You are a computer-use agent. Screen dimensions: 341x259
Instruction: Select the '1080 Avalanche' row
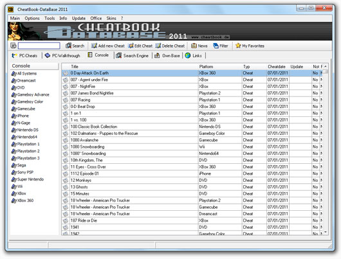coord(192,140)
